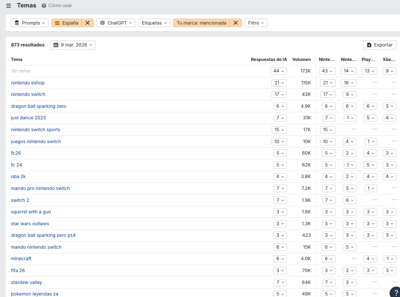
Task: Remove the Tu marca: mencionada filter
Action: pyautogui.click(x=236, y=23)
